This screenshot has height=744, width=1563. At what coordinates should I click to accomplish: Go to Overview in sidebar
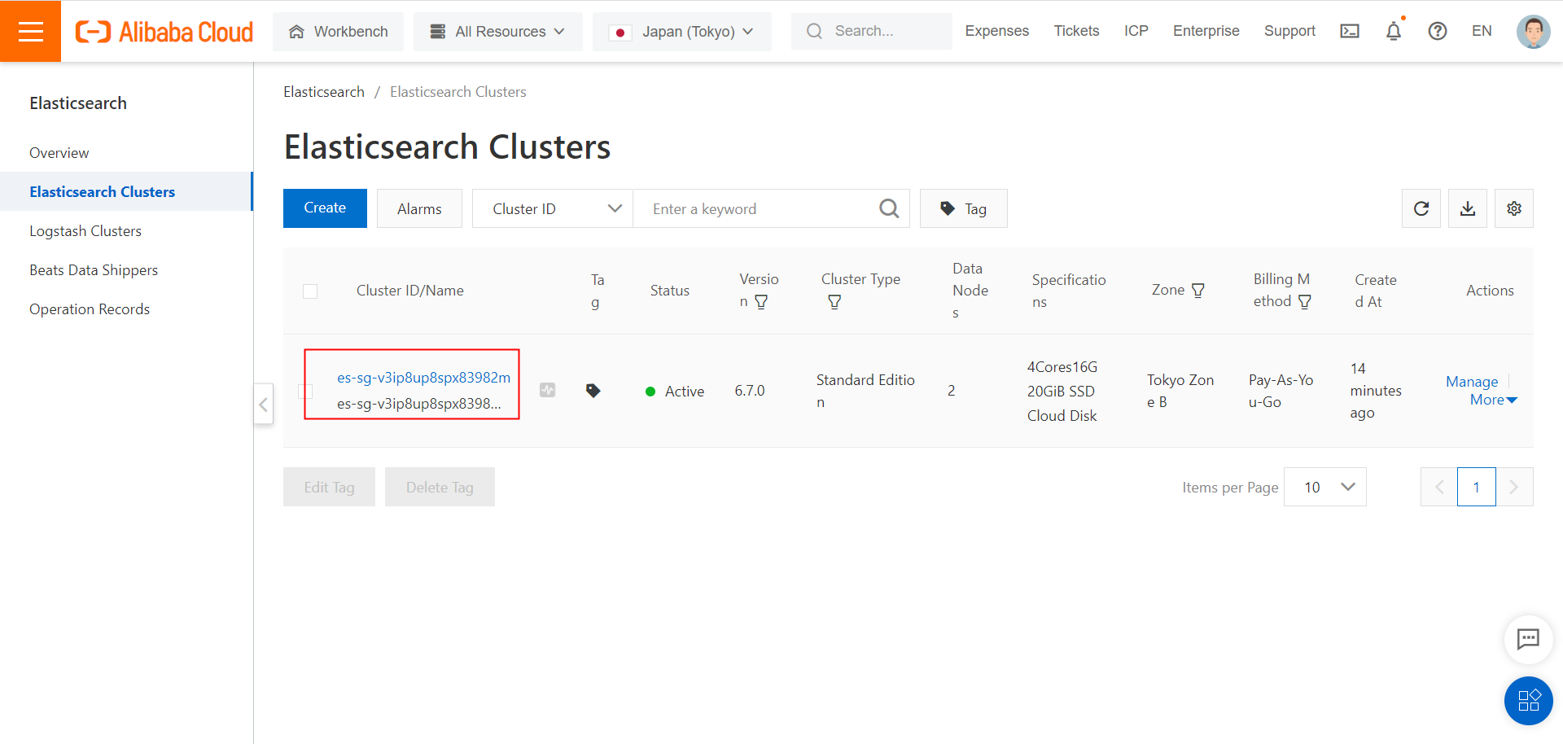[x=59, y=153]
